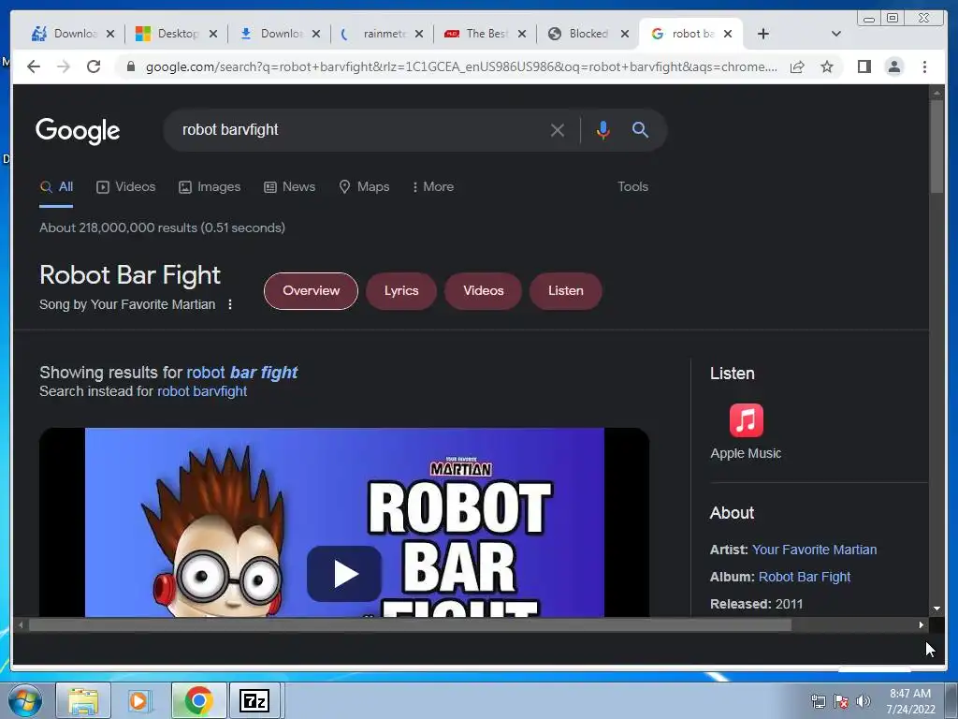Click the vertical scrollbar thumb
The image size is (958, 719).
point(936,147)
